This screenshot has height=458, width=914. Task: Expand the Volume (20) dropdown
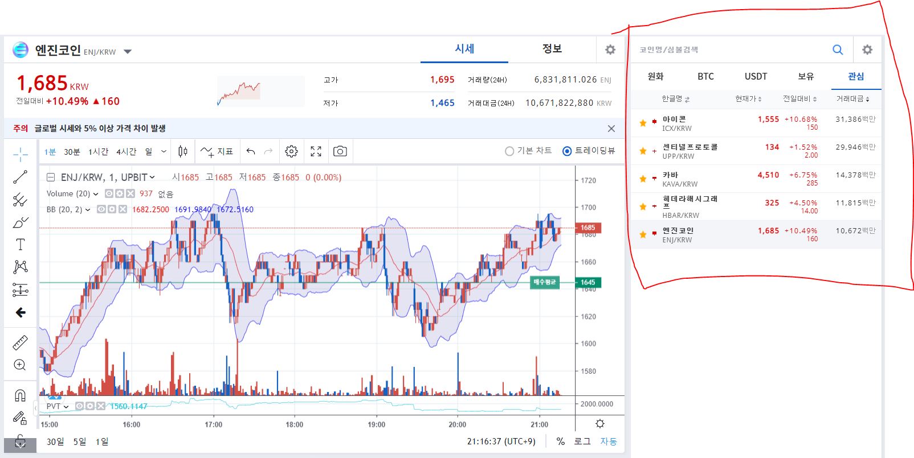96,194
